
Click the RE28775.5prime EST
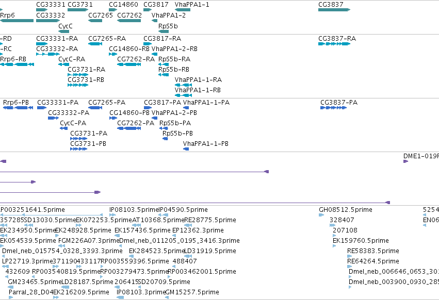[188, 225]
